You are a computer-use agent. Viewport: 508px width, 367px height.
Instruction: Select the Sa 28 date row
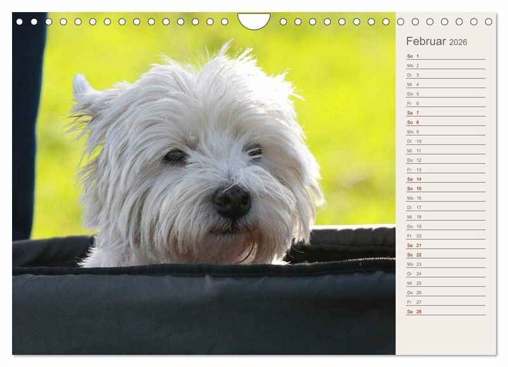446,312
